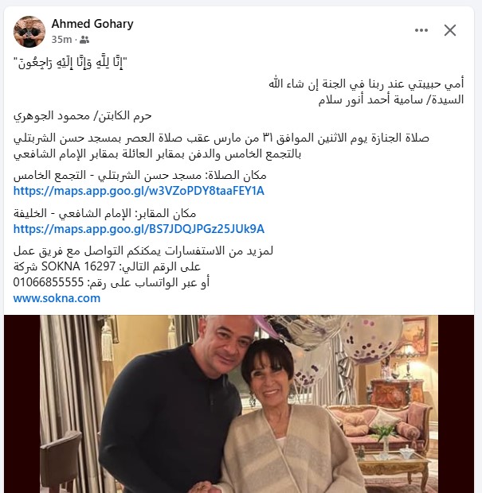Close the post with the X icon
Image resolution: width=482 pixels, height=493 pixels.
[450, 30]
